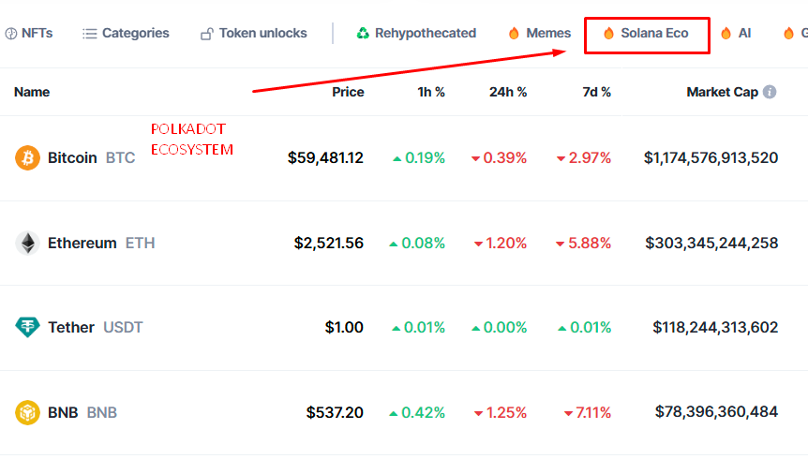Click BNB 1h change 0.42%
The height and width of the screenshot is (474, 808).
pos(417,412)
